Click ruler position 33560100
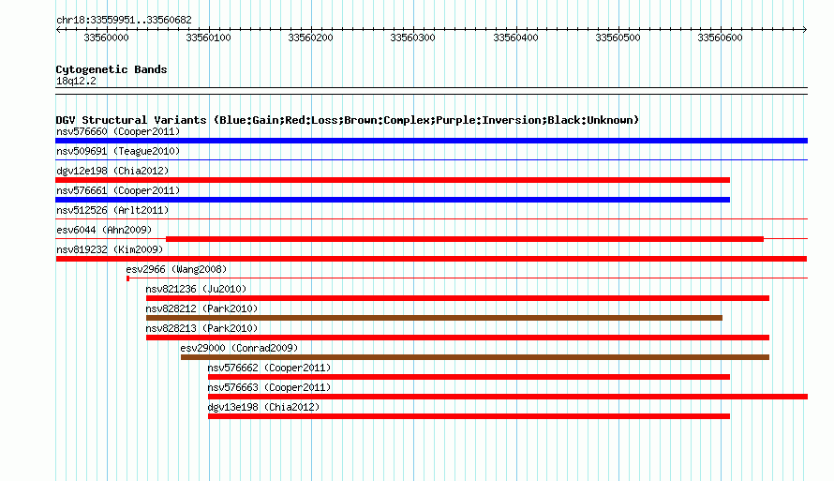This screenshot has width=834, height=481. 208,38
